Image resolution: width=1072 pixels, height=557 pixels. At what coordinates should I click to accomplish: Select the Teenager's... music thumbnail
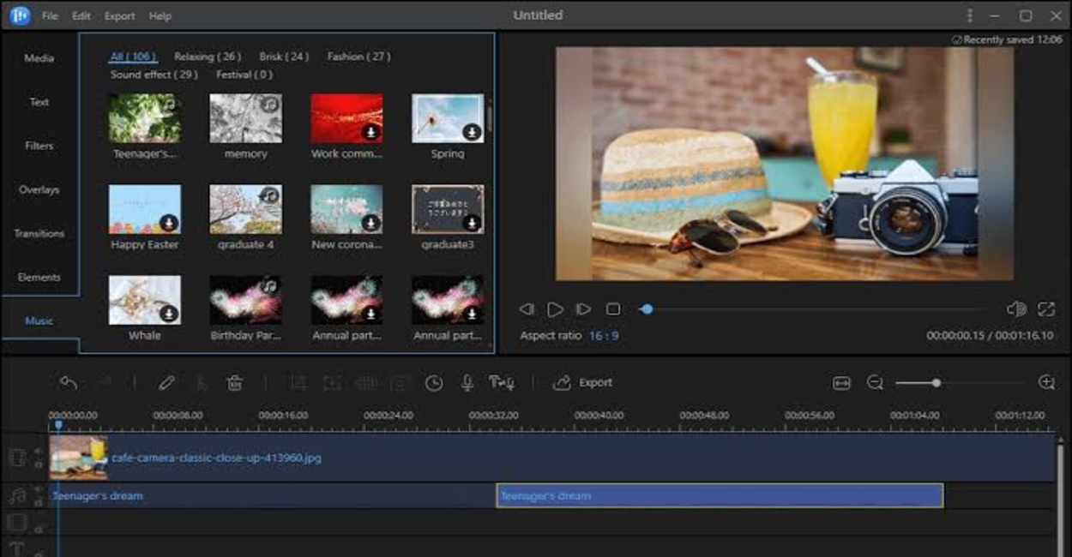(x=144, y=118)
